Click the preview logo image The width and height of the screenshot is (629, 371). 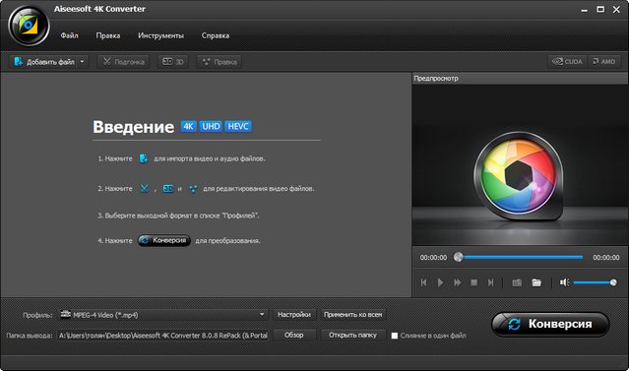[x=519, y=176]
